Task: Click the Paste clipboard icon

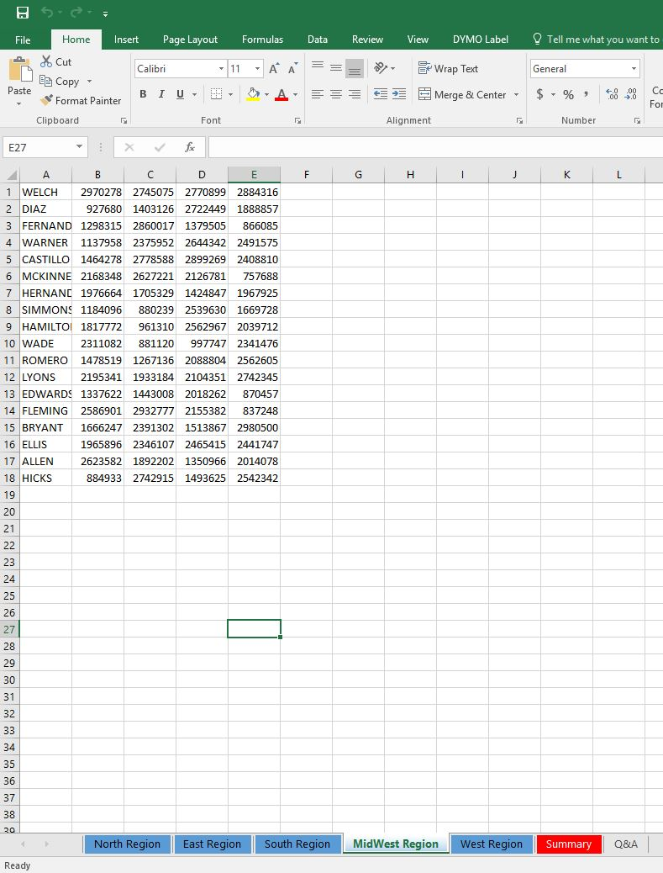Action: (20, 70)
